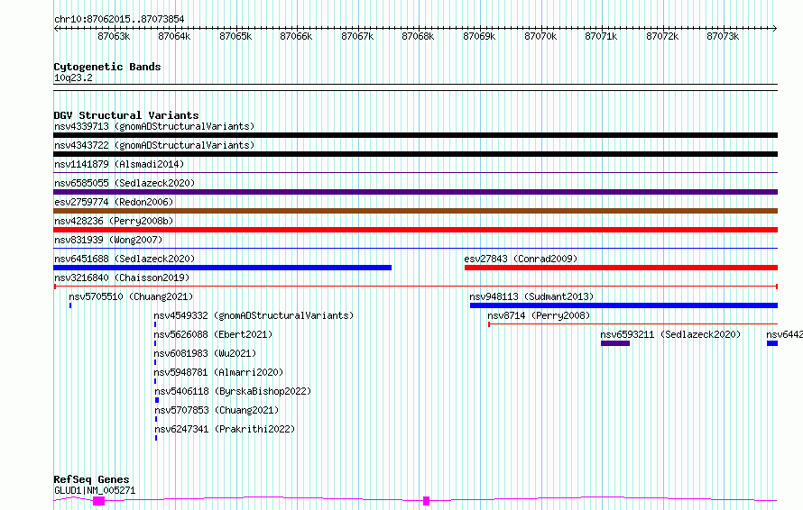803x510 pixels.
Task: Open the nsv831939 (Wong2007) variant label
Action: [x=107, y=240]
